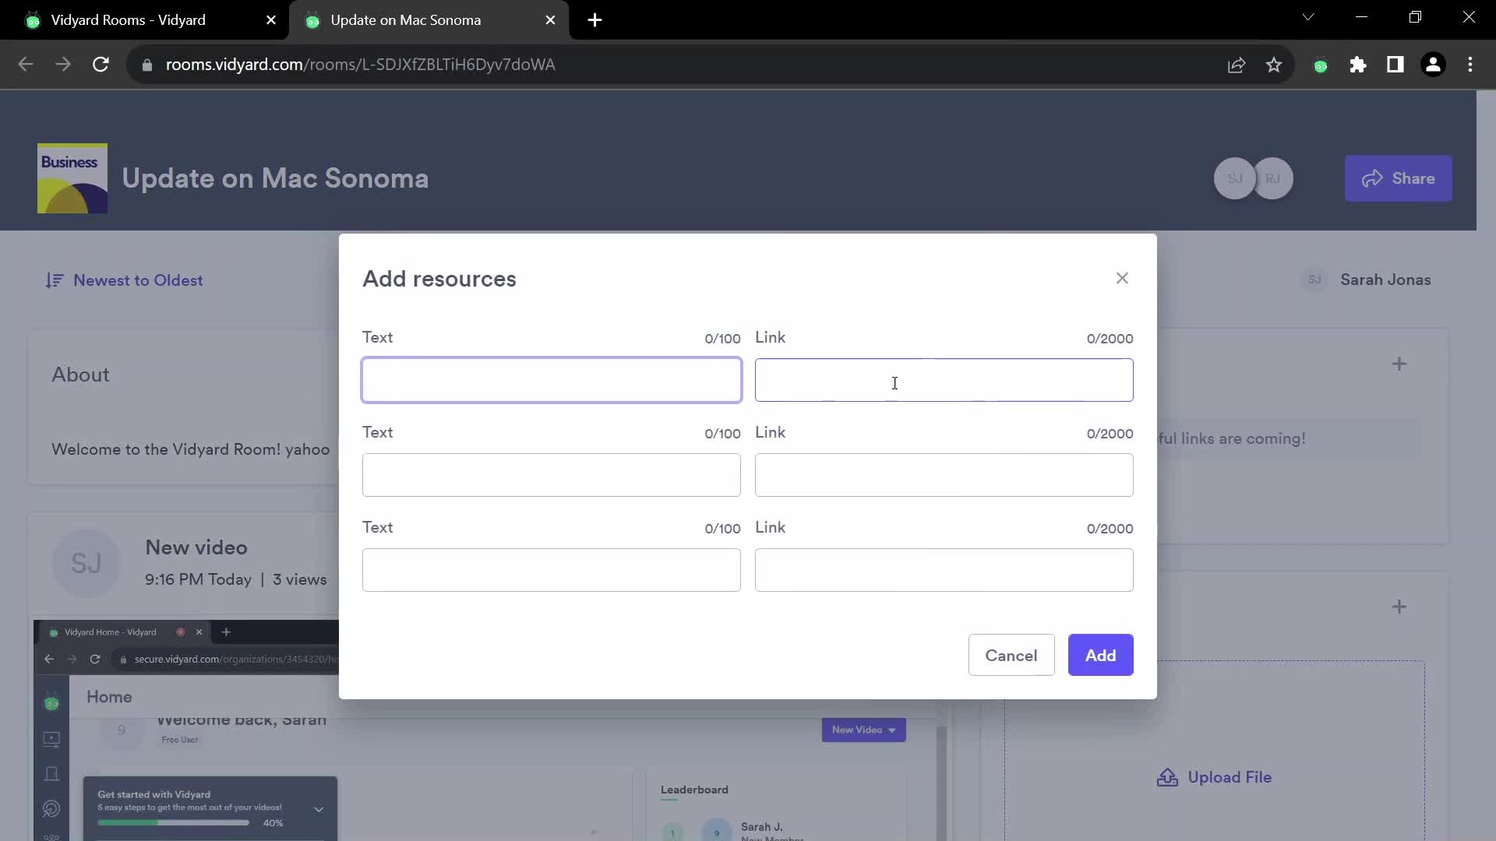1496x841 pixels.
Task: Click the Add button
Action: click(1100, 655)
